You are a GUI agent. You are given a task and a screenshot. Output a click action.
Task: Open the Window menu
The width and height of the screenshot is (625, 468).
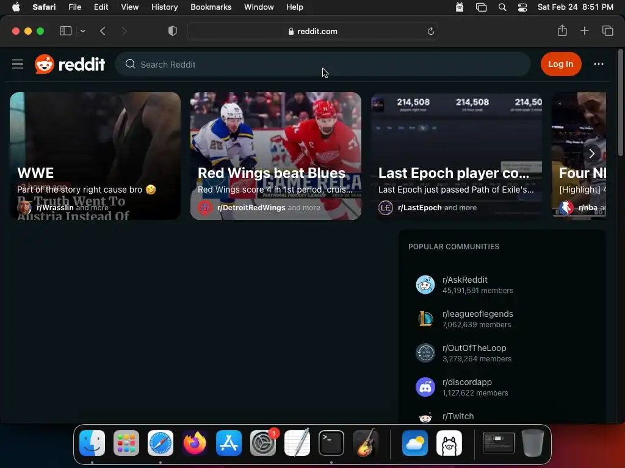[x=259, y=7]
